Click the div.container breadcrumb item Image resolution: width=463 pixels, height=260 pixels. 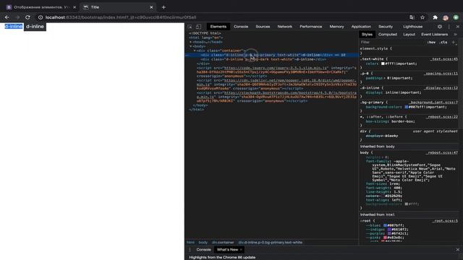coord(223,243)
